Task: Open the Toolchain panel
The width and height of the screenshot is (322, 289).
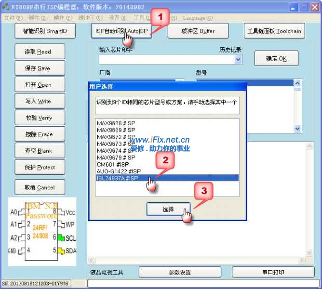Action: pos(274,31)
